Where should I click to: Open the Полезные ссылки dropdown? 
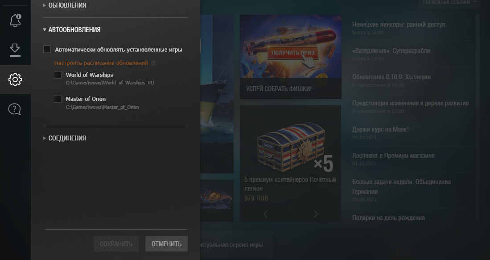(x=449, y=2)
